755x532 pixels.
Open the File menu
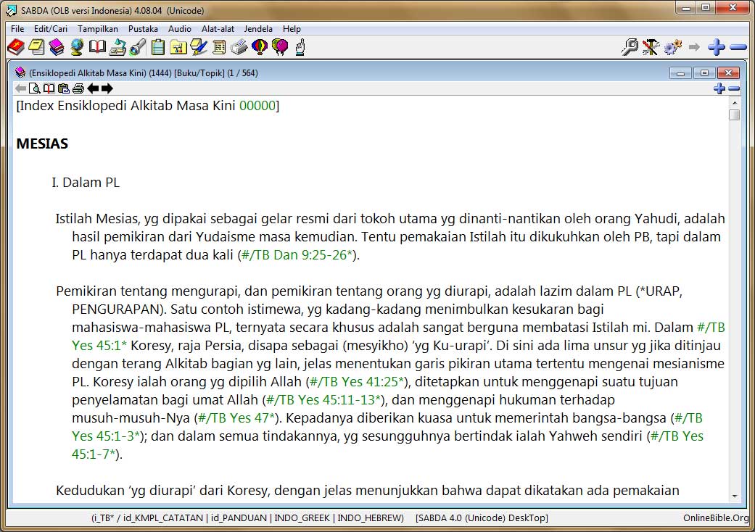[17, 29]
